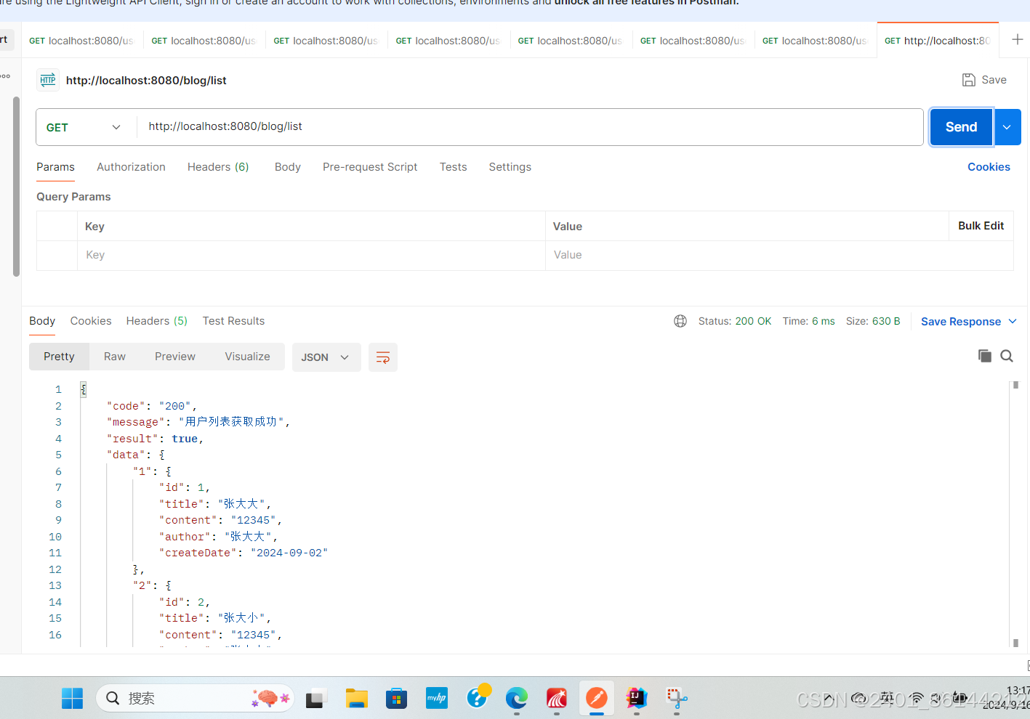1030x719 pixels.
Task: Copy the response body using the copy icon
Action: coord(984,356)
